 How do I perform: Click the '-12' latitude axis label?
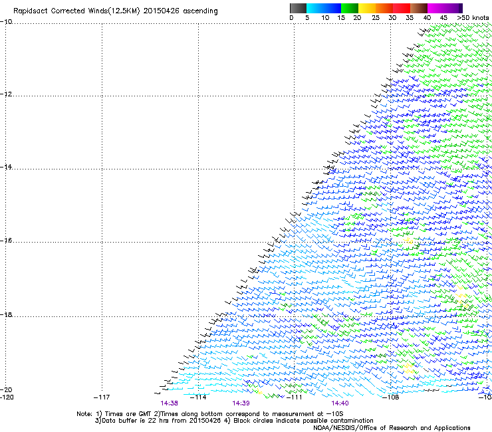coord(6,94)
